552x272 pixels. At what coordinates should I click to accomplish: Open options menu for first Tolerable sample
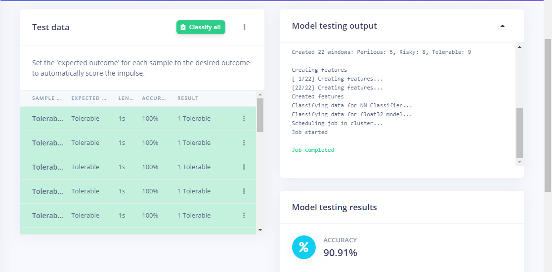[244, 119]
